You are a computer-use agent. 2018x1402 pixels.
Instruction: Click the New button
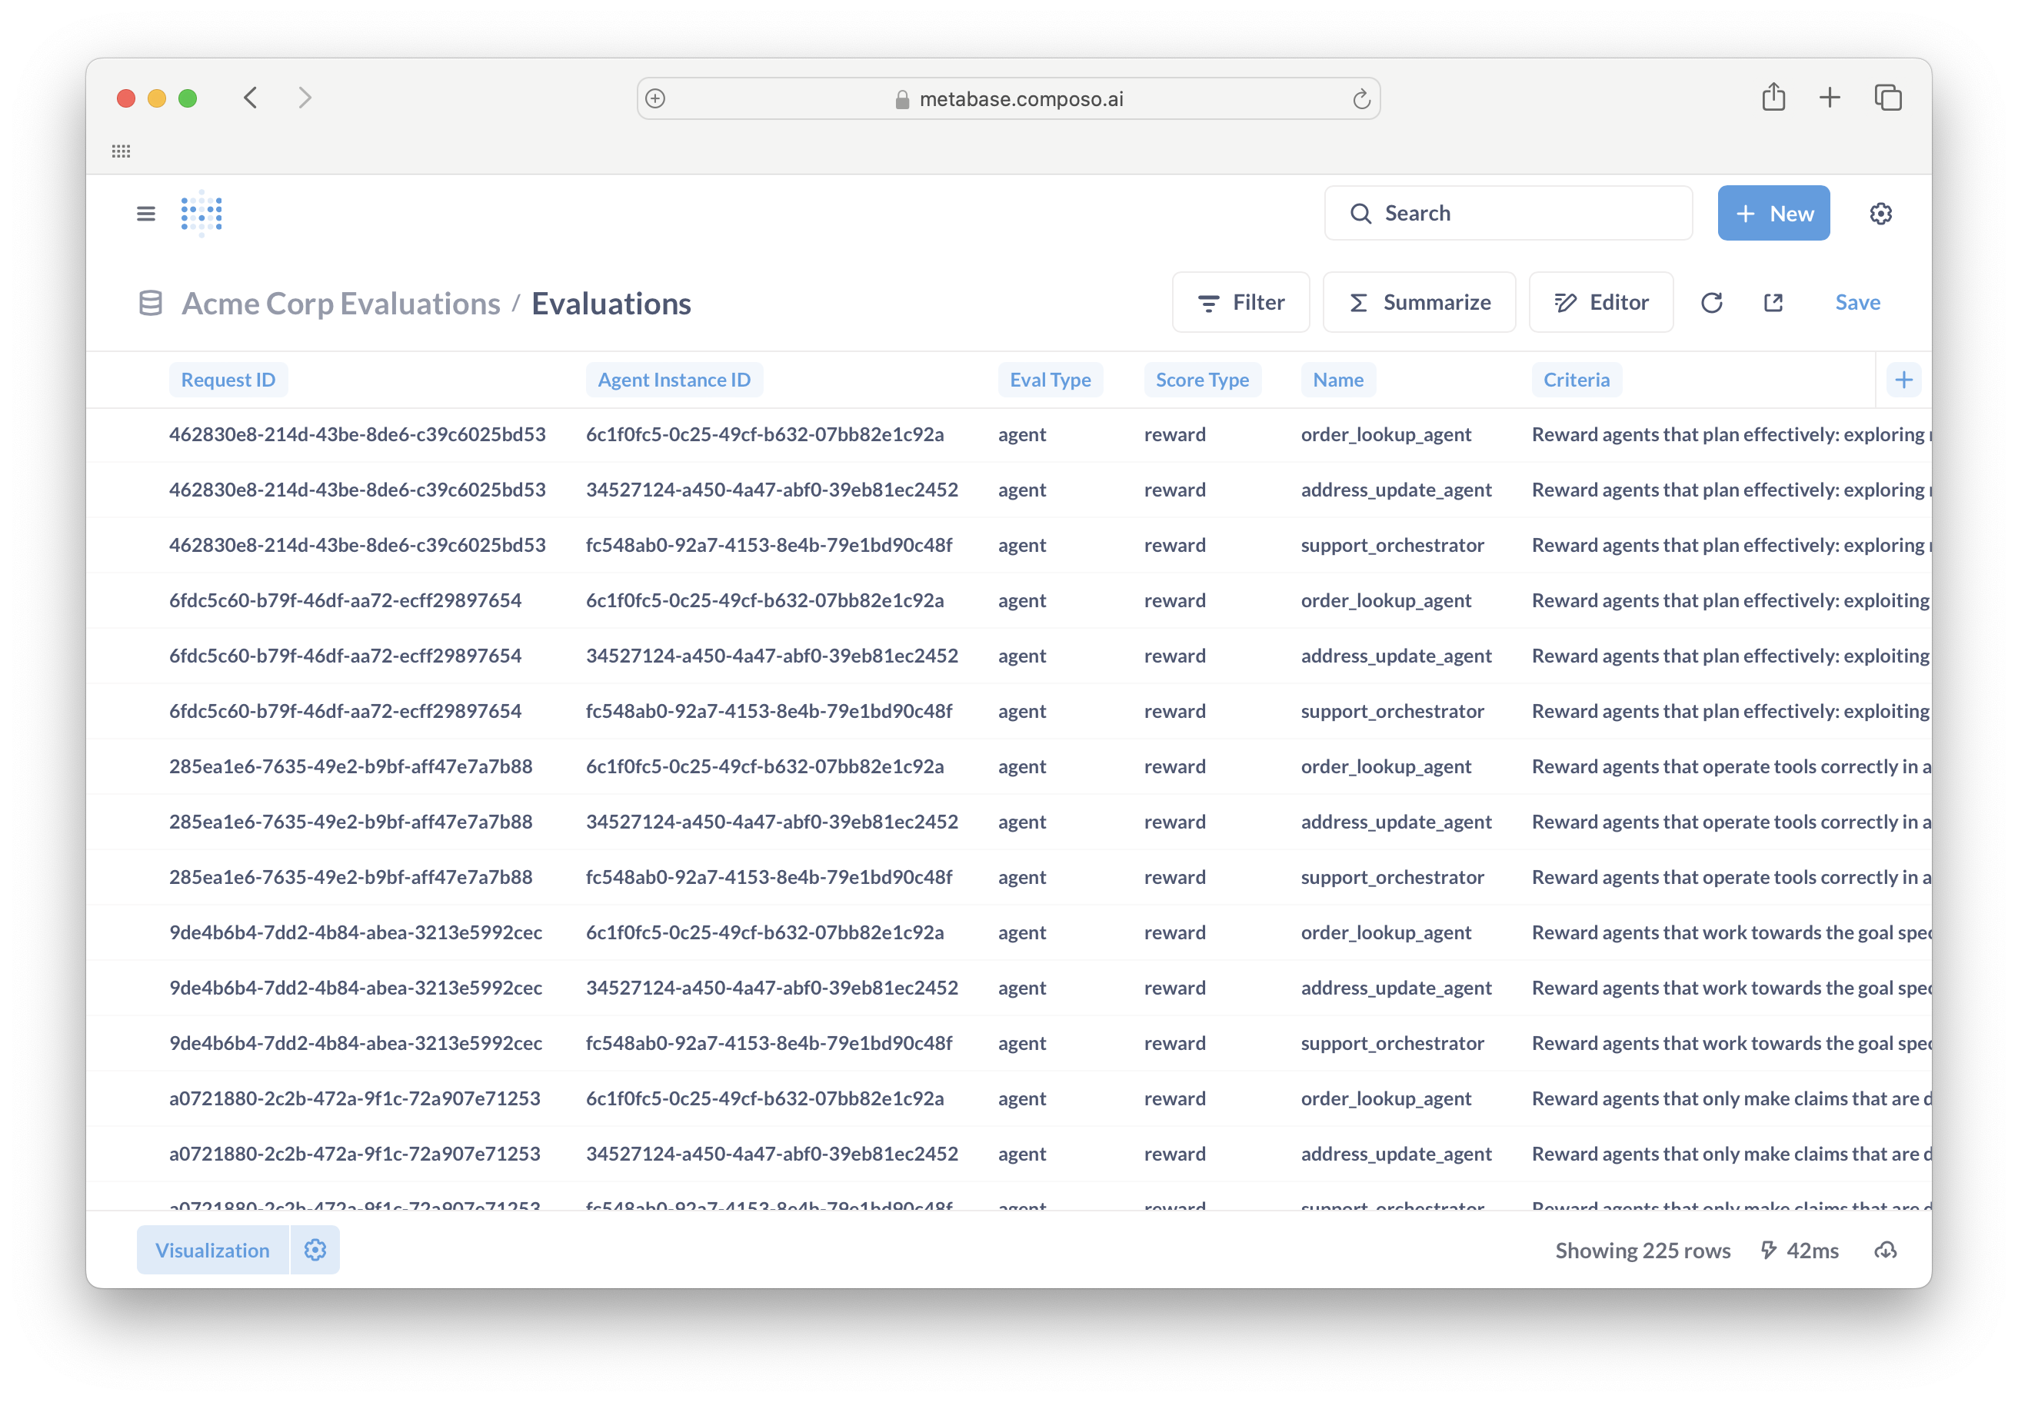(1773, 213)
